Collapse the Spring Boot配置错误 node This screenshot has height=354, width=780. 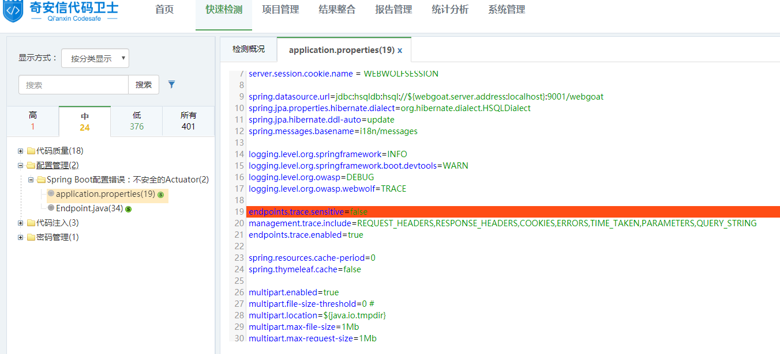coord(31,180)
